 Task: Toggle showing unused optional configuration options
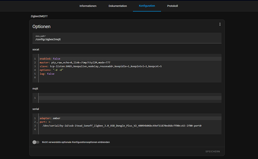(36, 142)
